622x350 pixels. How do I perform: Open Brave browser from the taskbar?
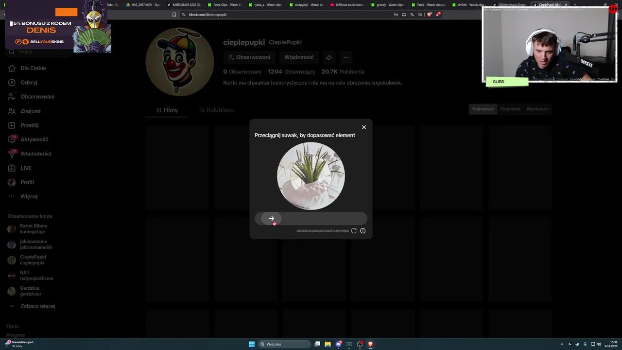point(370,344)
